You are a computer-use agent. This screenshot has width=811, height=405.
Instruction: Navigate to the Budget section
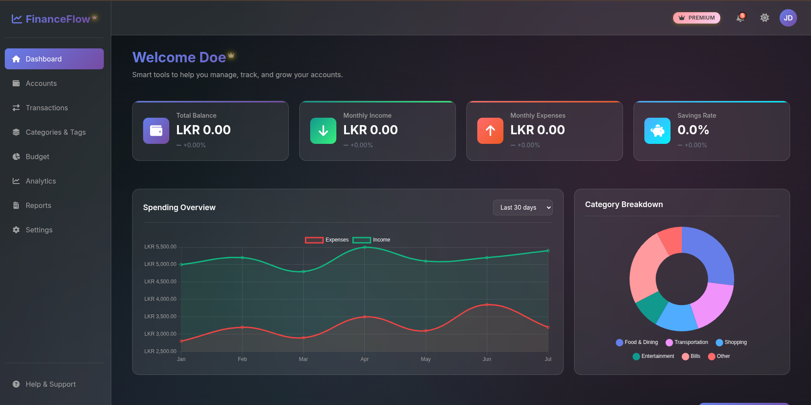click(x=38, y=157)
